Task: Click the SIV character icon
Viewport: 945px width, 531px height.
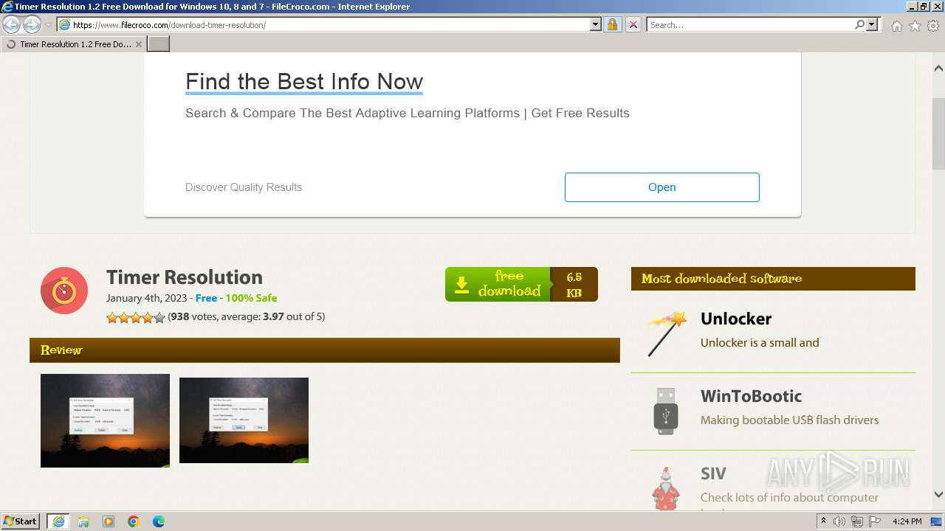Action: [666, 488]
